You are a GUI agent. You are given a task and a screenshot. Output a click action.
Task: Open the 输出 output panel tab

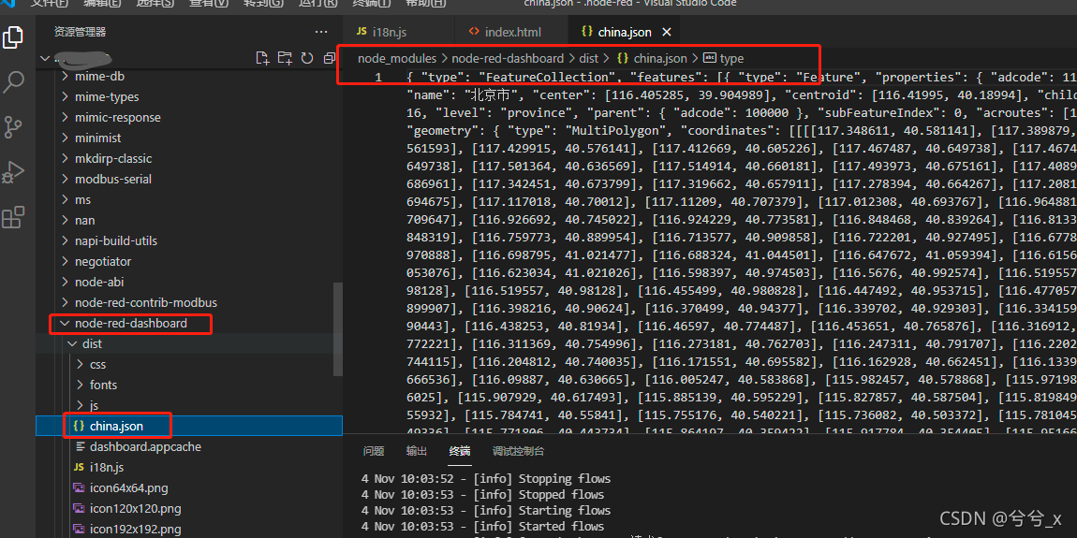coord(416,451)
